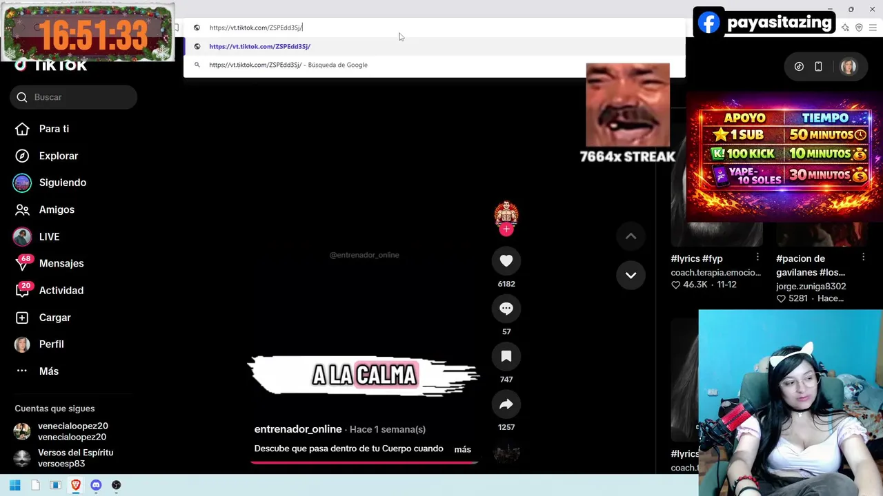The image size is (883, 496).
Task: Open profile avatar in the top-right pill
Action: (849, 67)
